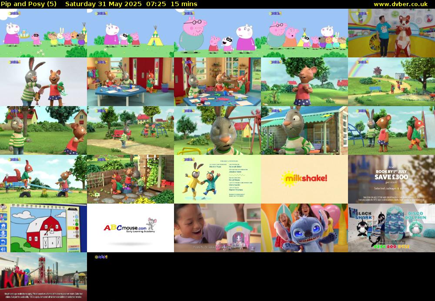Click 'BOOK BY 1ST JULY' advert text
Image resolution: width=435 pixels, height=301 pixels.
pyautogui.click(x=391, y=171)
